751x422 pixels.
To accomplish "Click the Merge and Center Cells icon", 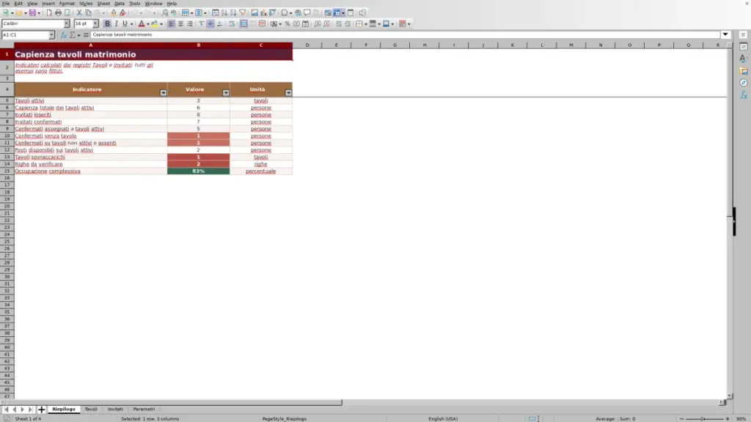I will click(x=243, y=24).
